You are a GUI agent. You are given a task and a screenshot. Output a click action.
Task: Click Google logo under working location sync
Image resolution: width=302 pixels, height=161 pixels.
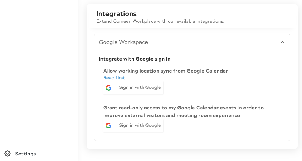(x=109, y=88)
